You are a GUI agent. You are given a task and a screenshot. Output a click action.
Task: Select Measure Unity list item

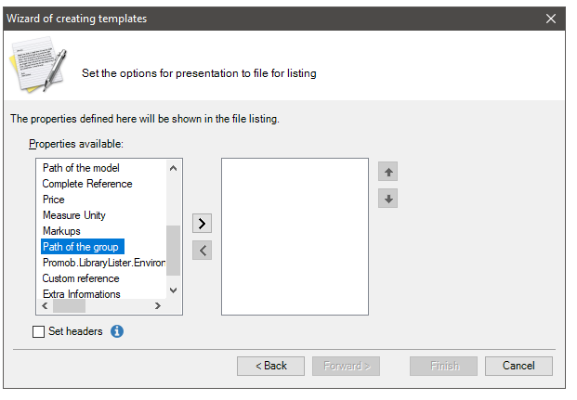pyautogui.click(x=74, y=215)
